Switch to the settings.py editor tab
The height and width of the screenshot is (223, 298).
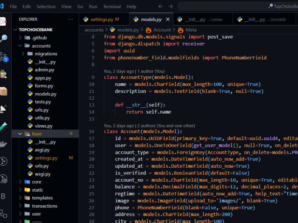coord(104,19)
